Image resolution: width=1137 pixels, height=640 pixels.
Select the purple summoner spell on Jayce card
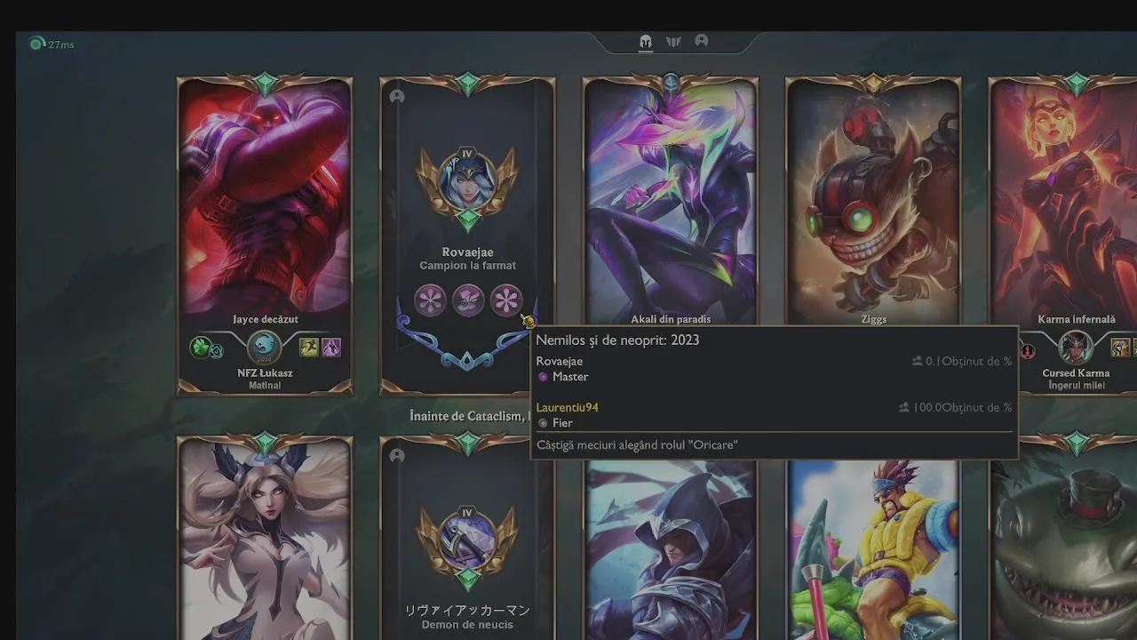[x=331, y=348]
